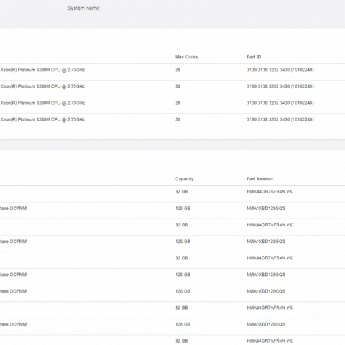This screenshot has height=345, width=345.
Task: Click the third 32 GB capacity value
Action: tap(181, 258)
